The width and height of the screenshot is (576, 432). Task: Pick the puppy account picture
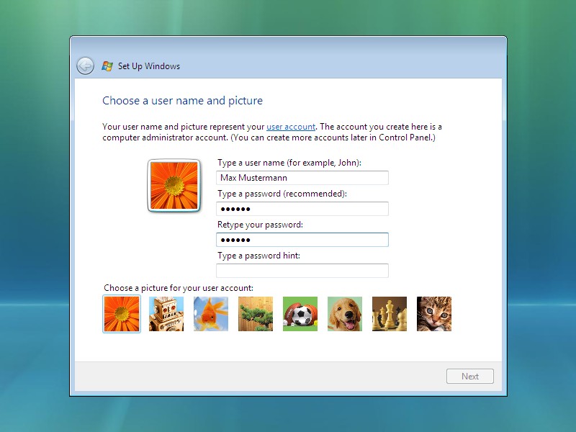(x=345, y=314)
